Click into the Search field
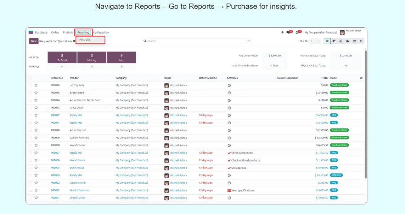This screenshot has width=405, height=214. click(195, 41)
